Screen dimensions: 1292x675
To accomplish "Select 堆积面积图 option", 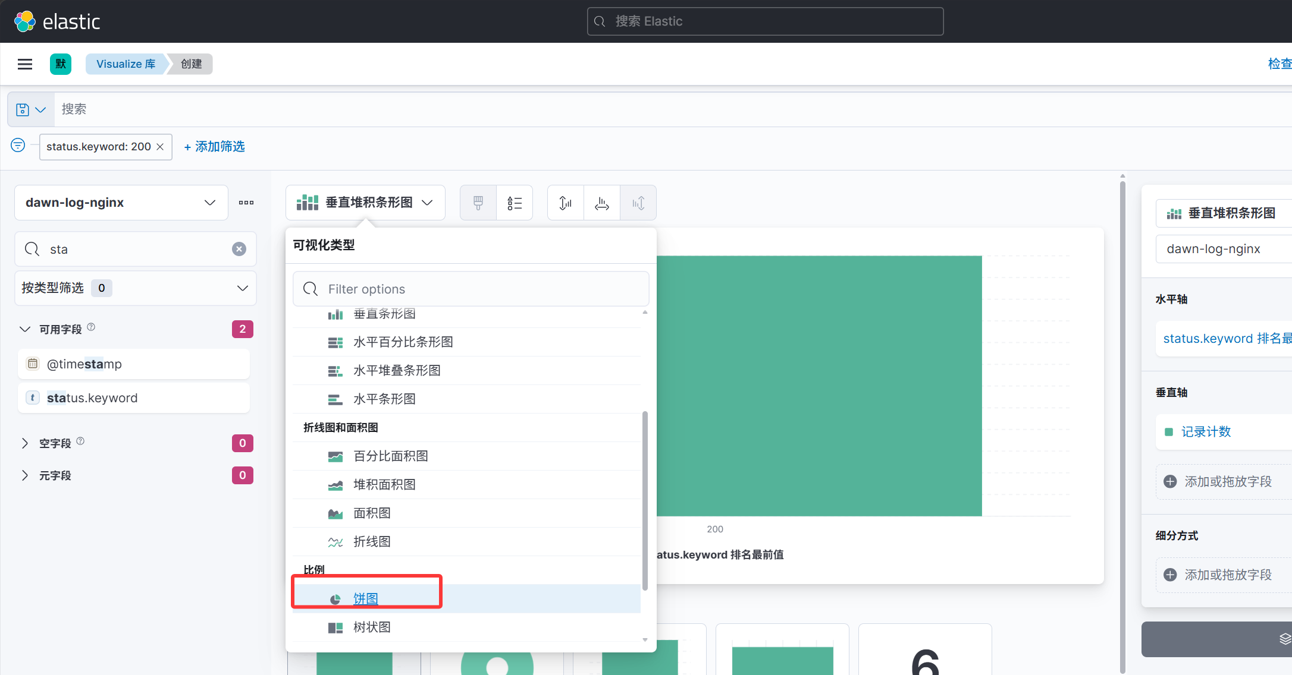I will coord(466,484).
